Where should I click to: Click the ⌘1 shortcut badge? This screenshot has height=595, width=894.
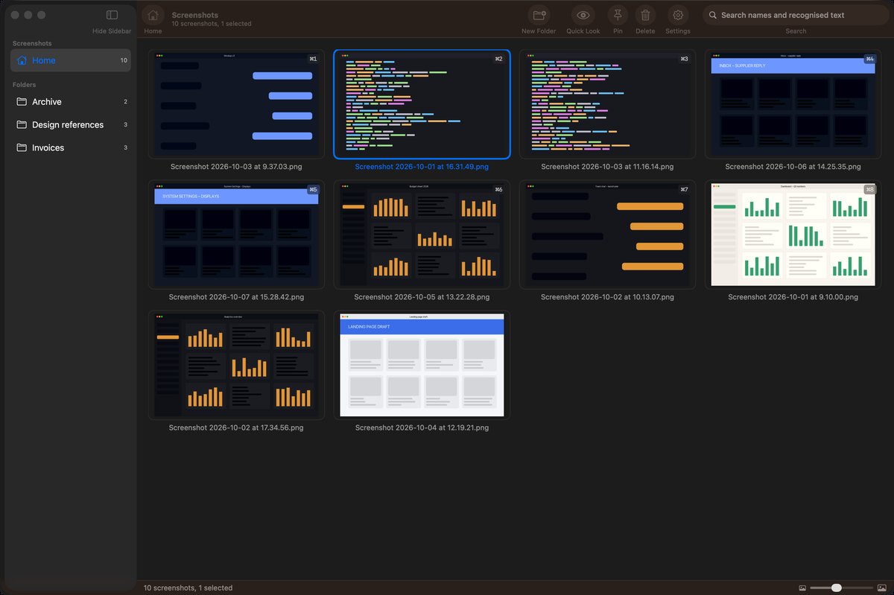point(313,59)
